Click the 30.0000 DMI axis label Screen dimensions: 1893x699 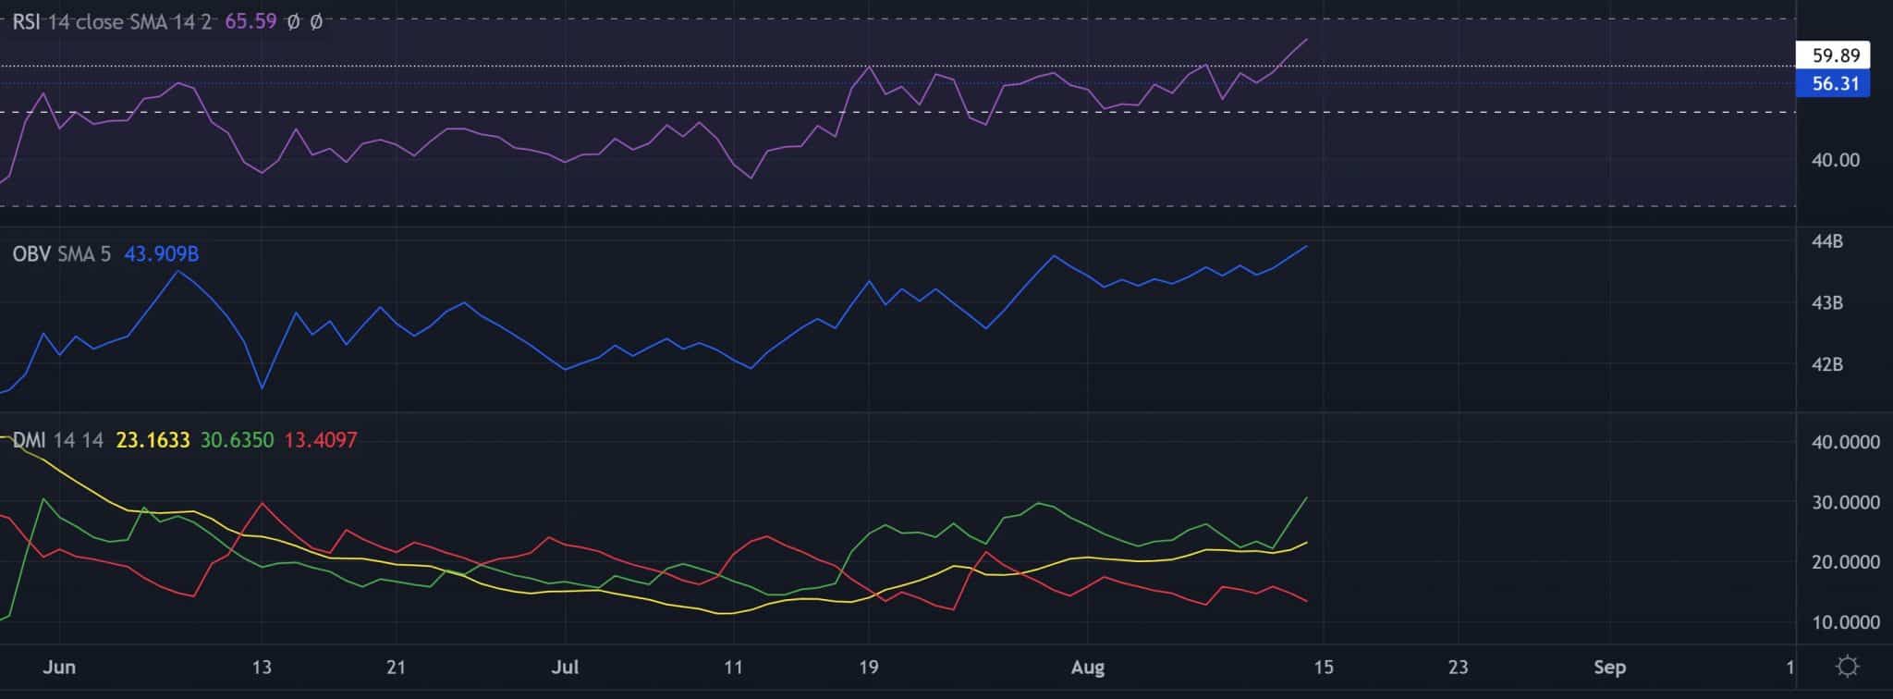[x=1846, y=502]
